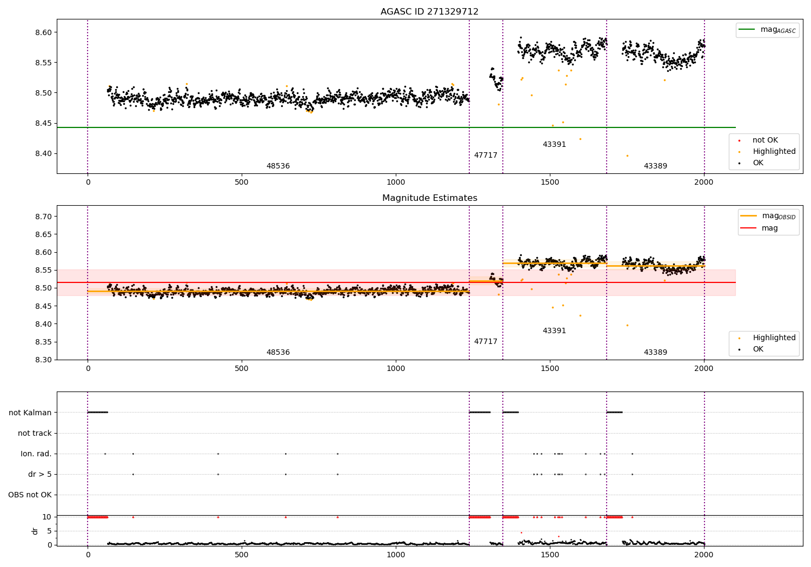Screen dimensions: 811x567
Task: Click the 8.65 y-axis tick label
Action: (x=44, y=235)
